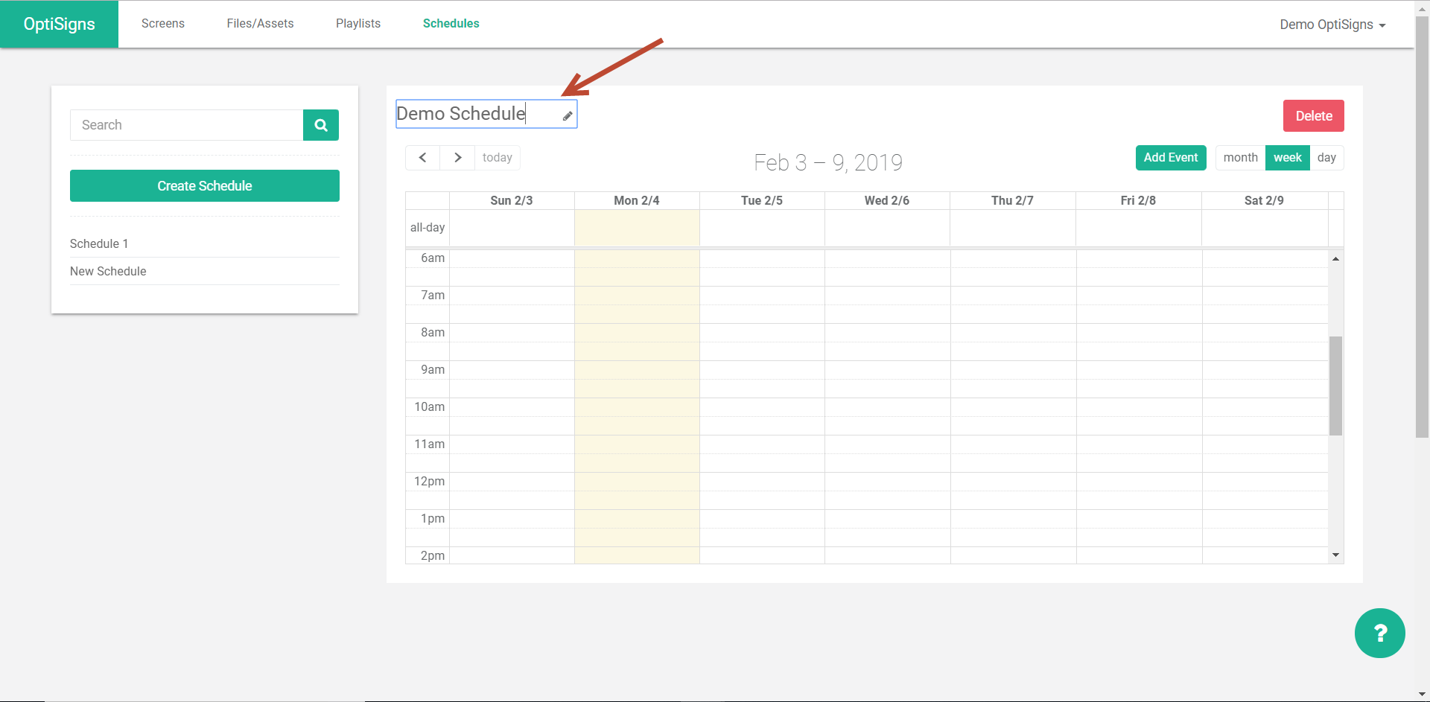Click the Thu 2/7 column header
The width and height of the screenshot is (1430, 702).
click(x=1012, y=200)
